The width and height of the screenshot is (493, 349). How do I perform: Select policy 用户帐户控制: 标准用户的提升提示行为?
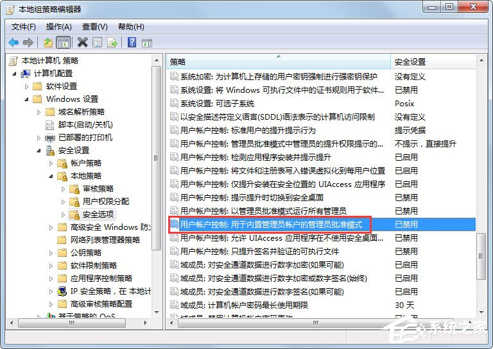[x=257, y=131]
